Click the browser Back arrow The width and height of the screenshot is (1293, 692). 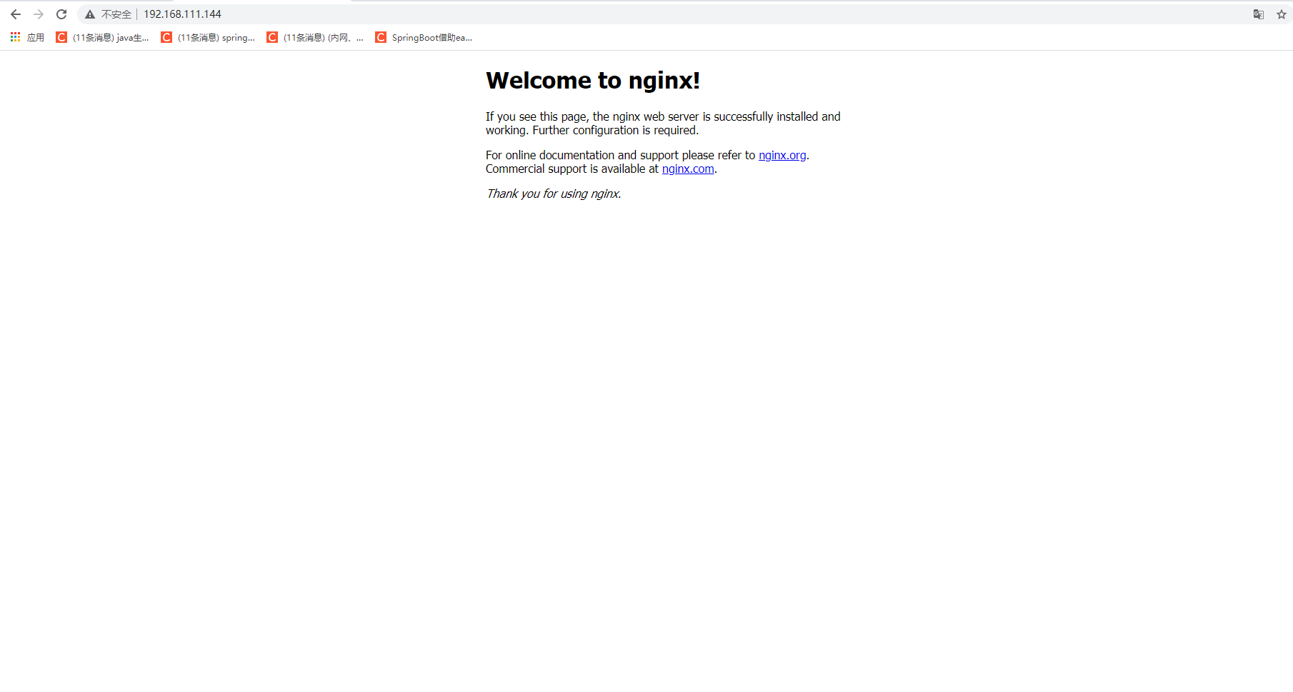[x=16, y=14]
